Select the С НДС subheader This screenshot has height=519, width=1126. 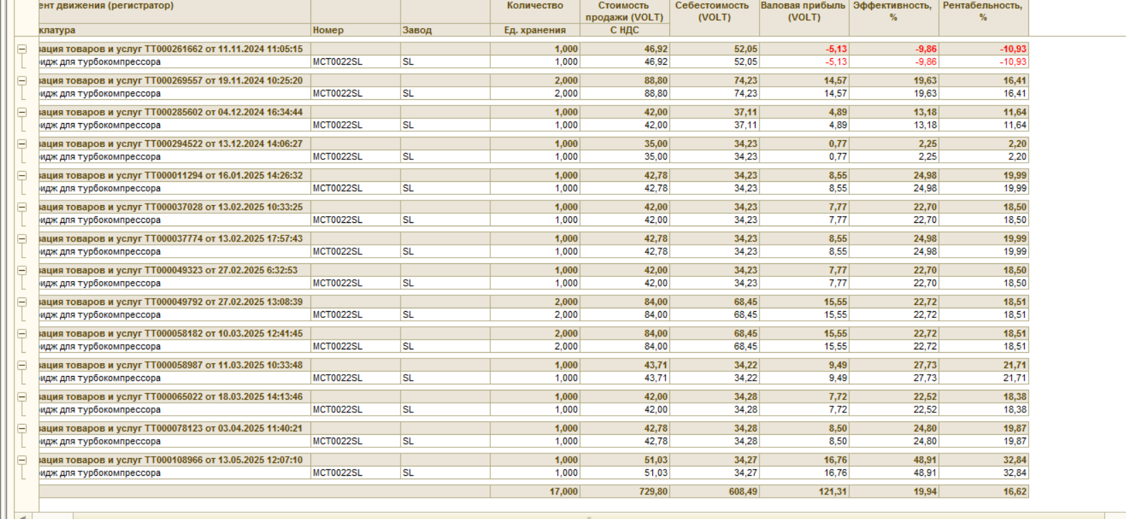625,30
